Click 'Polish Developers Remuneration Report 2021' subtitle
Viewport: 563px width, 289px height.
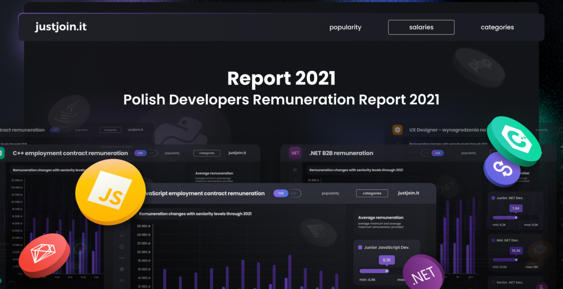[x=281, y=100]
